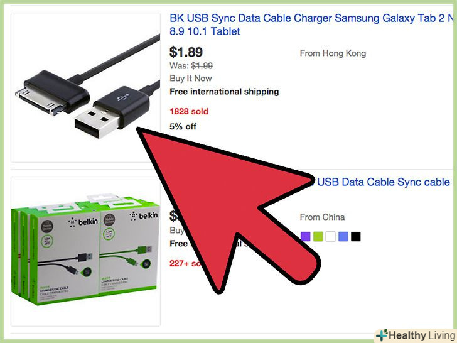Click the green leaf cross Healthy Living icon
The height and width of the screenshot is (343, 457).
(x=382, y=335)
